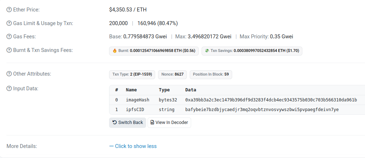Viewport: 365px width, 158px height.
Task: Click help icon next to Other Attributes
Action: tap(9, 74)
